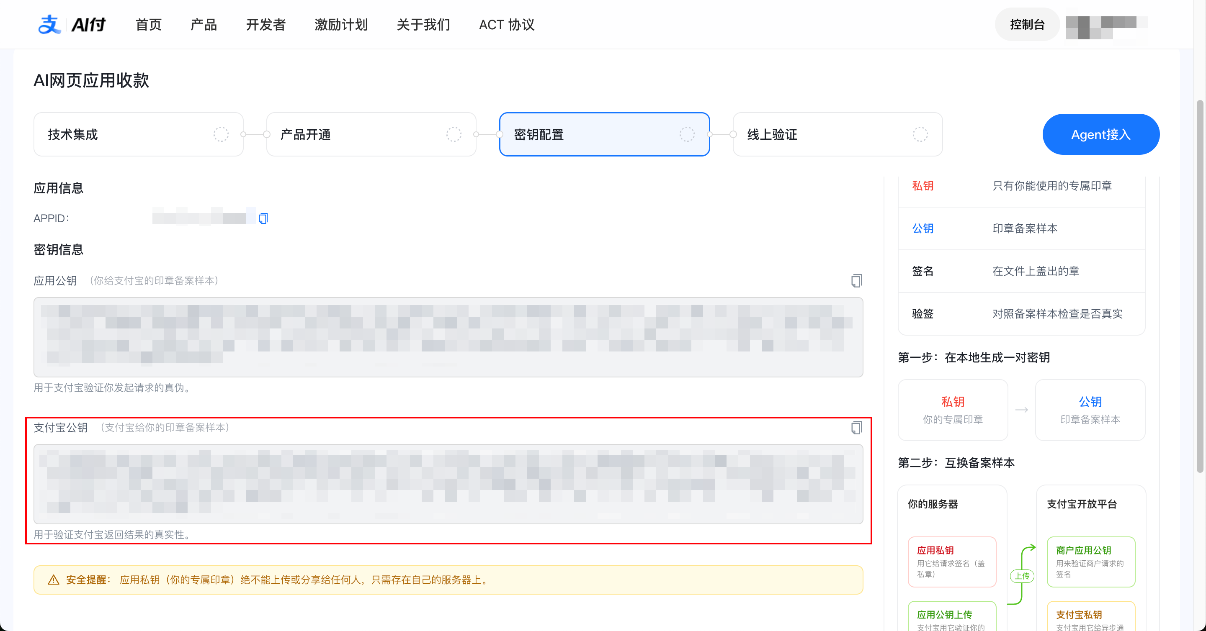Click inside the 支付宝公钥 text box

(448, 484)
